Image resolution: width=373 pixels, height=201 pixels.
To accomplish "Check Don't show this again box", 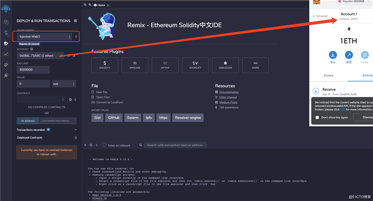I will point(317,118).
